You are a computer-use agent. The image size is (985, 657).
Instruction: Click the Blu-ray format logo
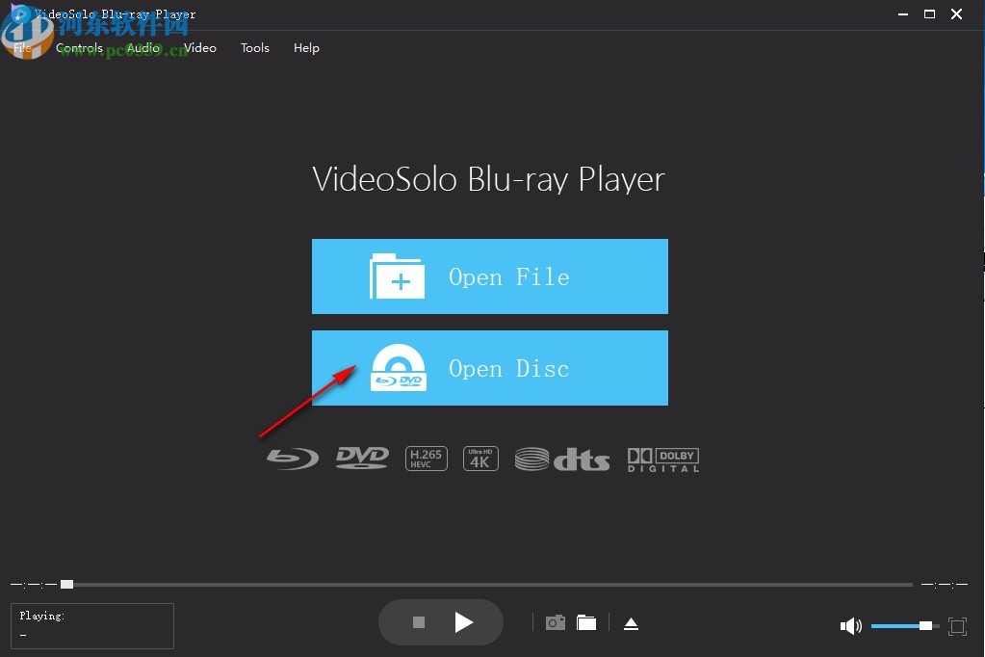[292, 458]
